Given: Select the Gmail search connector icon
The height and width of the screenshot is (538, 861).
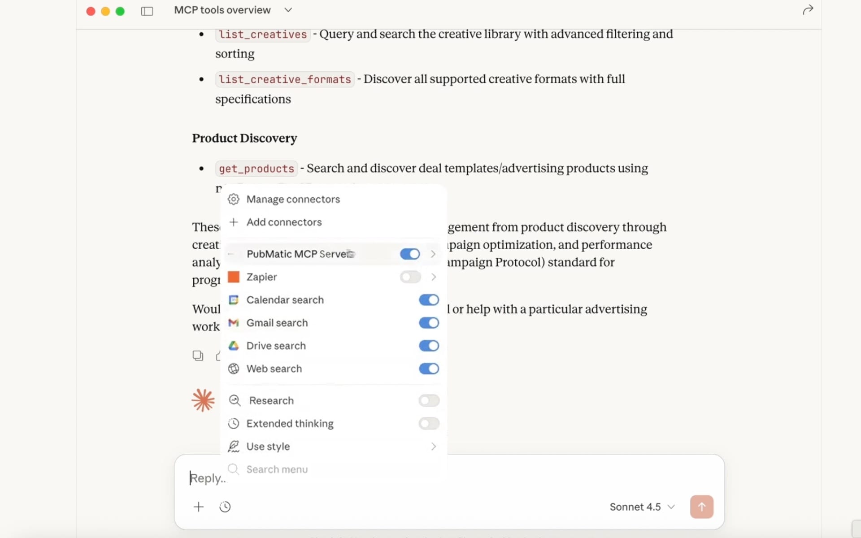Looking at the screenshot, I should tap(234, 323).
